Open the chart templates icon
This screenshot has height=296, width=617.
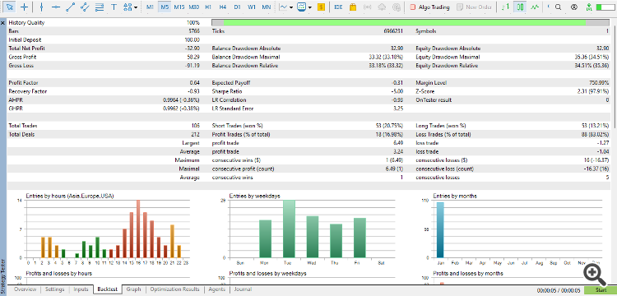click(302, 7)
